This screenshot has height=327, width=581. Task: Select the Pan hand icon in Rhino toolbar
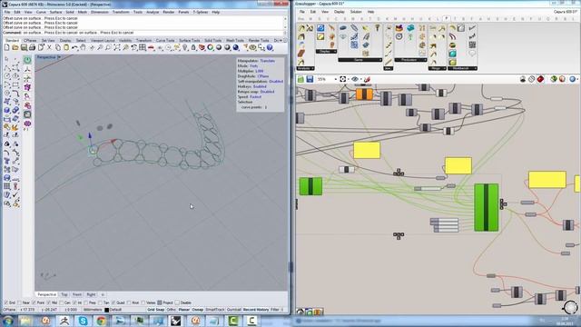(83, 47)
